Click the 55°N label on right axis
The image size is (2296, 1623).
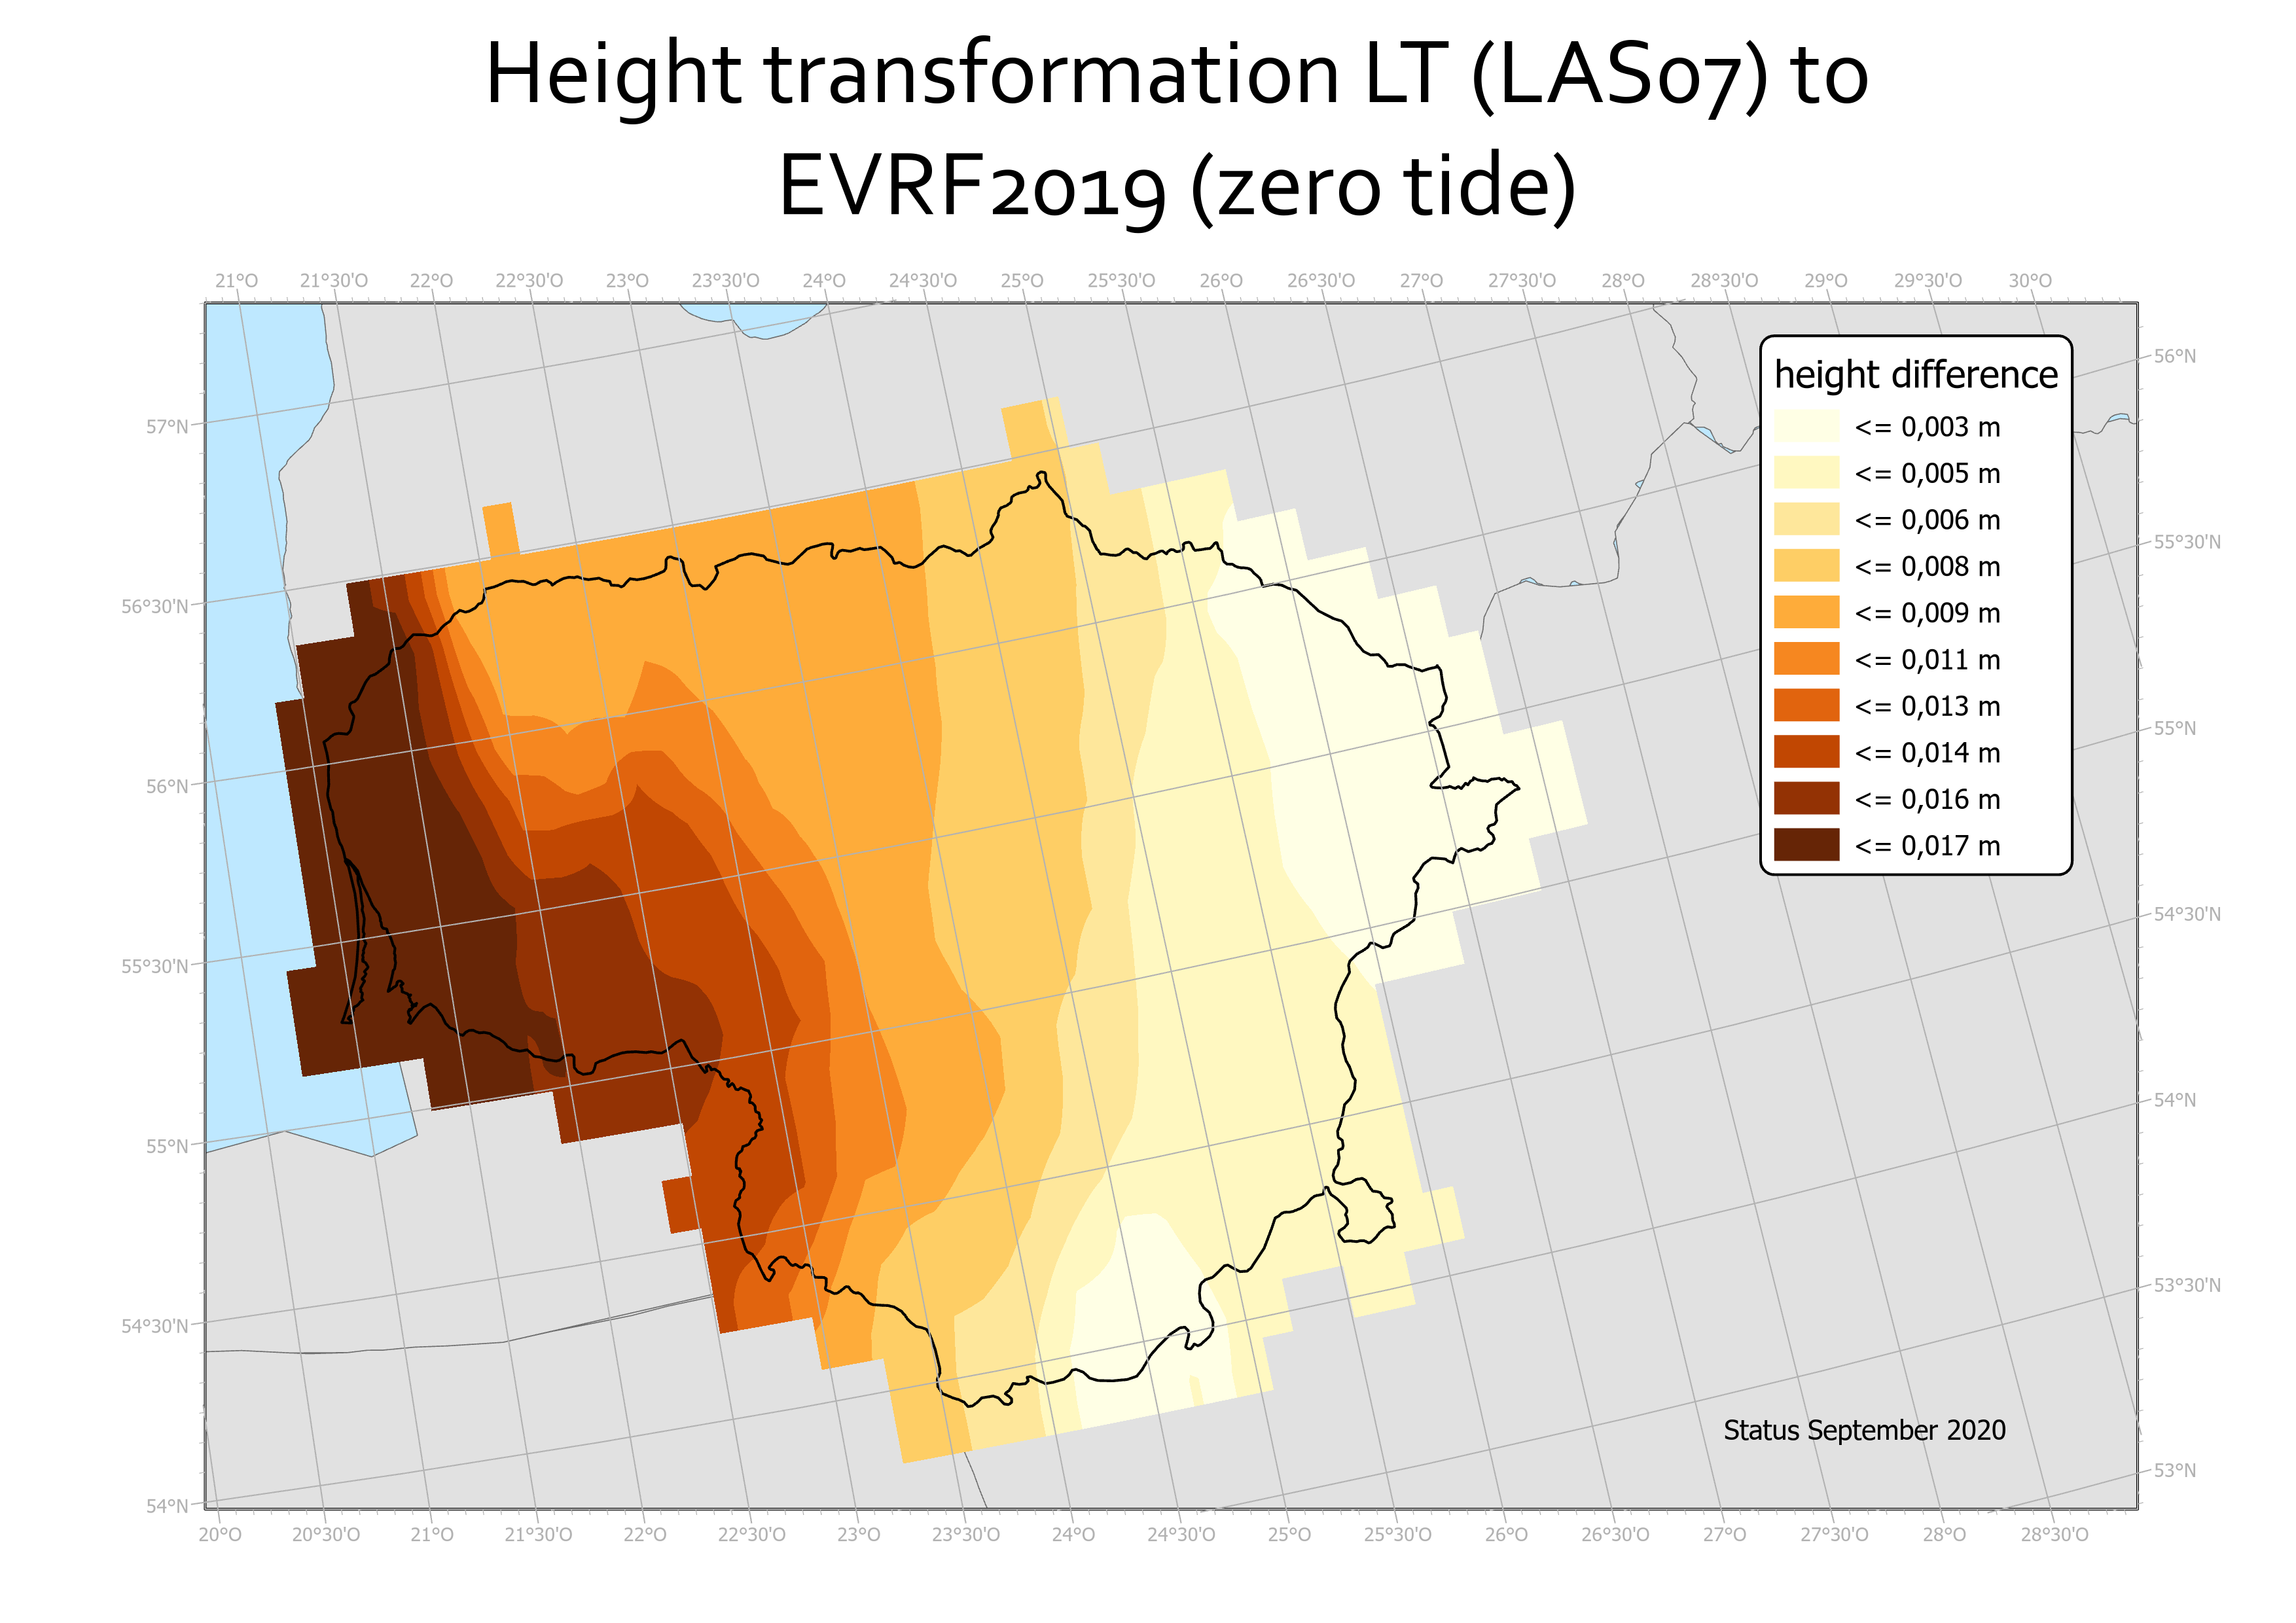(x=2175, y=728)
